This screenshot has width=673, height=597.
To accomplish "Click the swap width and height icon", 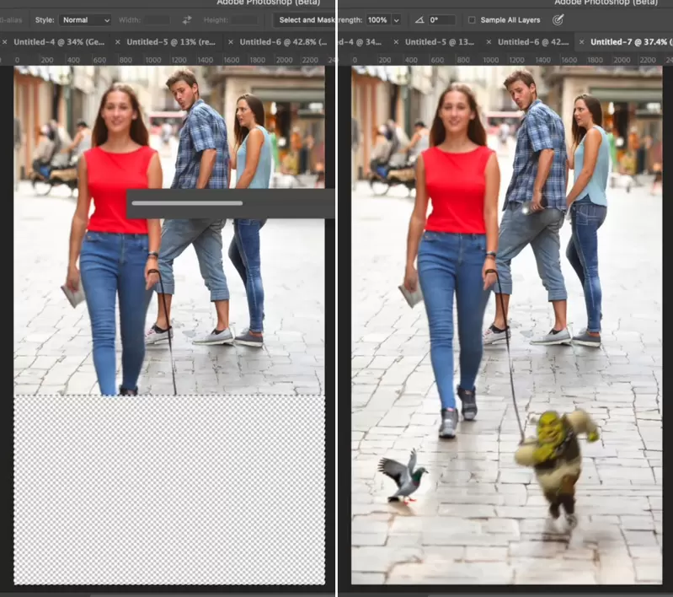I will pyautogui.click(x=187, y=19).
